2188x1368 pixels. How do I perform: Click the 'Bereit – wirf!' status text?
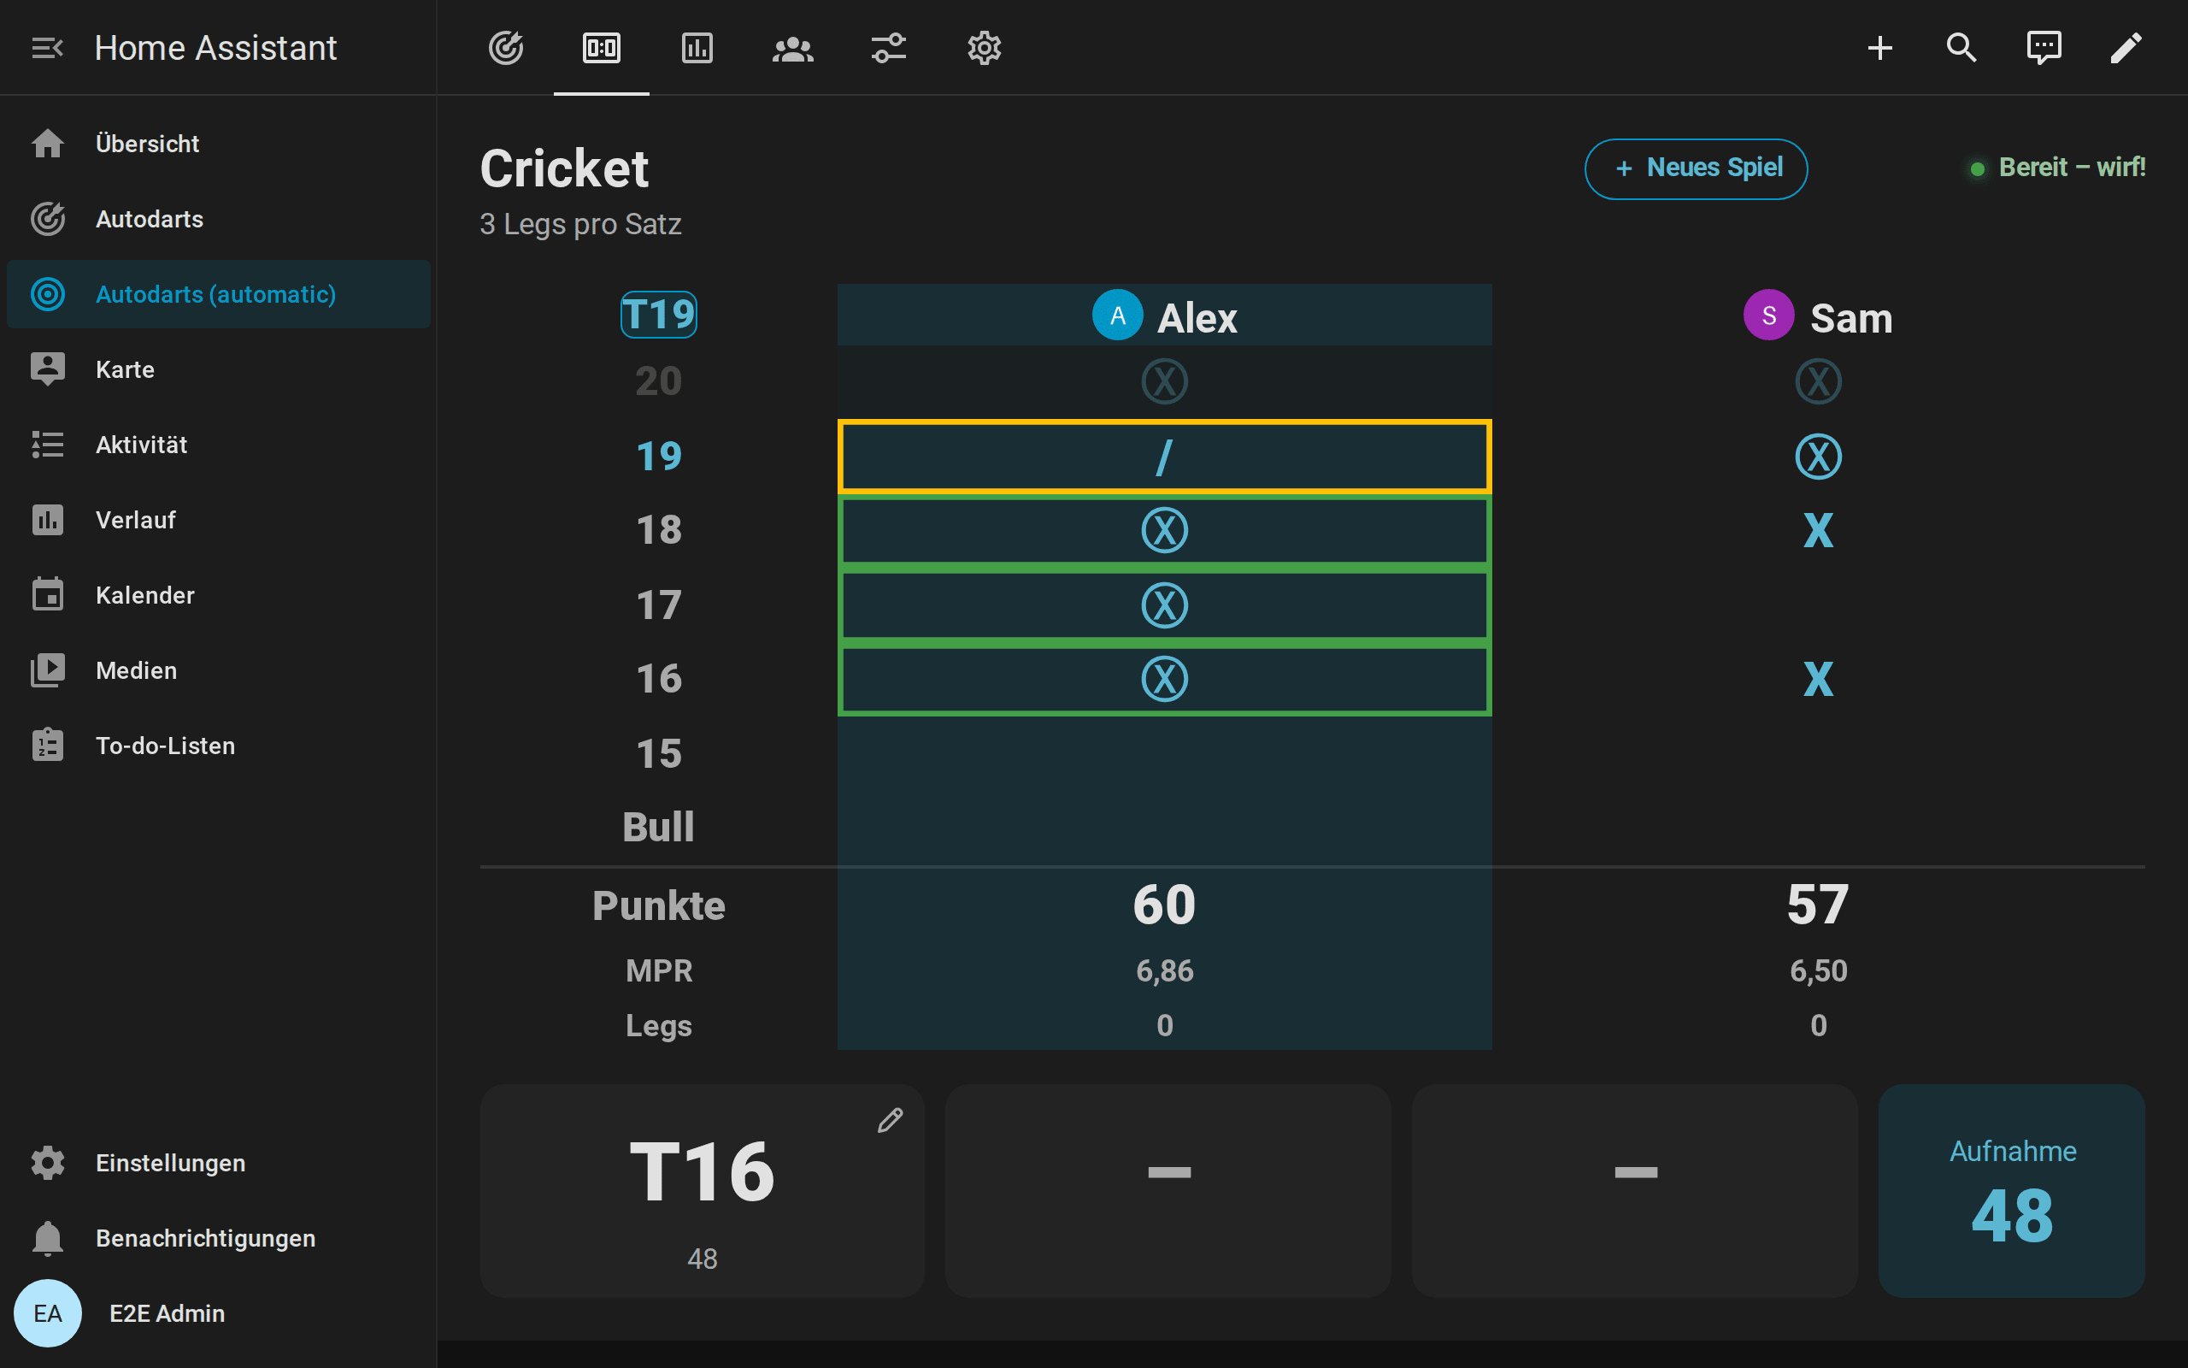coord(2072,168)
